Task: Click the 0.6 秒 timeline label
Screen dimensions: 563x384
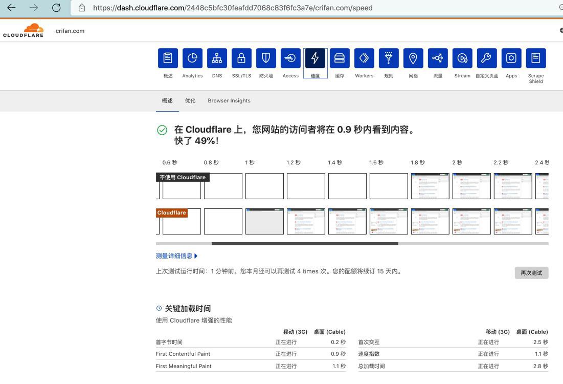Action: (170, 162)
